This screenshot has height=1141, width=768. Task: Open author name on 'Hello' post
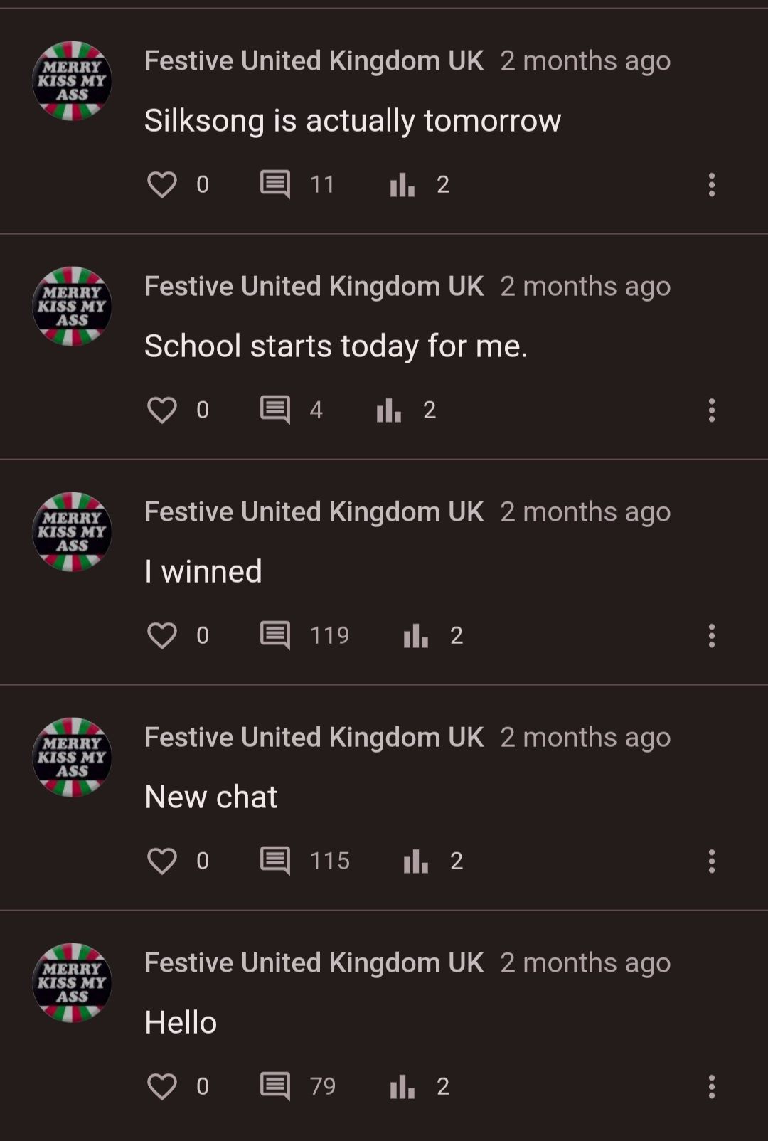(314, 962)
